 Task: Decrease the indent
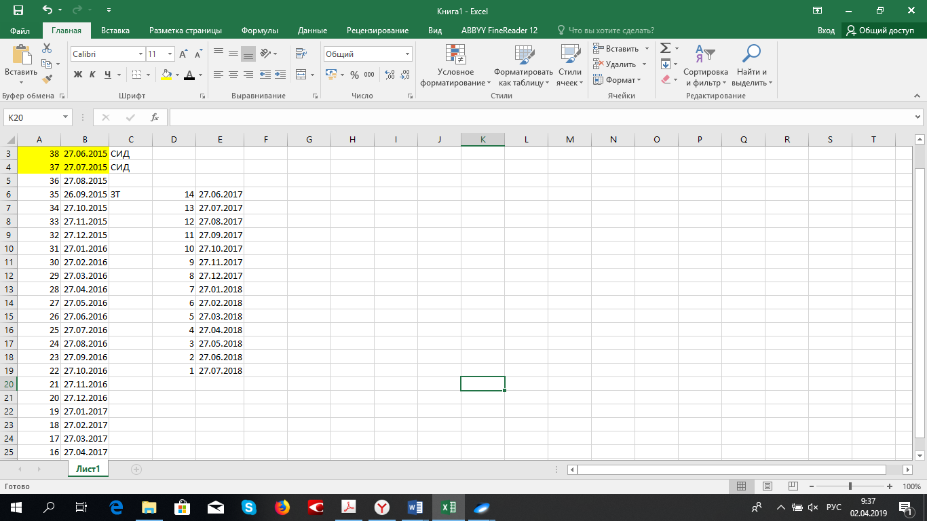[265, 75]
